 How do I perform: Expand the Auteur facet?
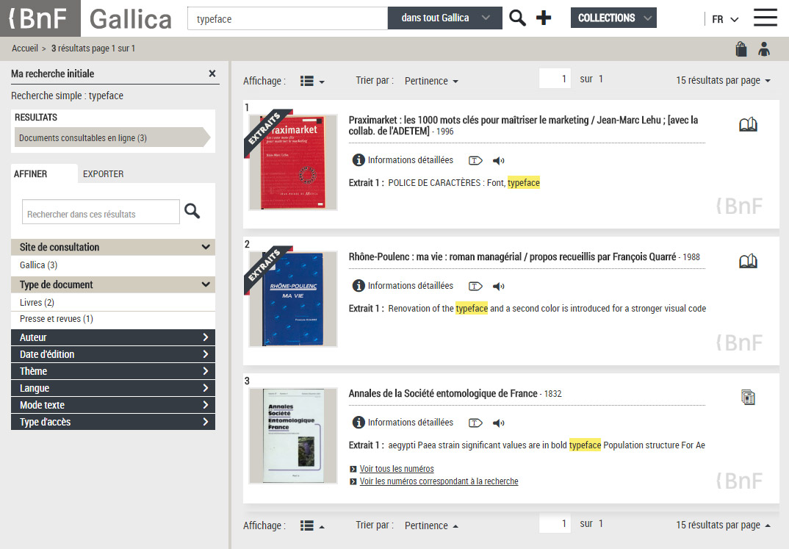[112, 337]
